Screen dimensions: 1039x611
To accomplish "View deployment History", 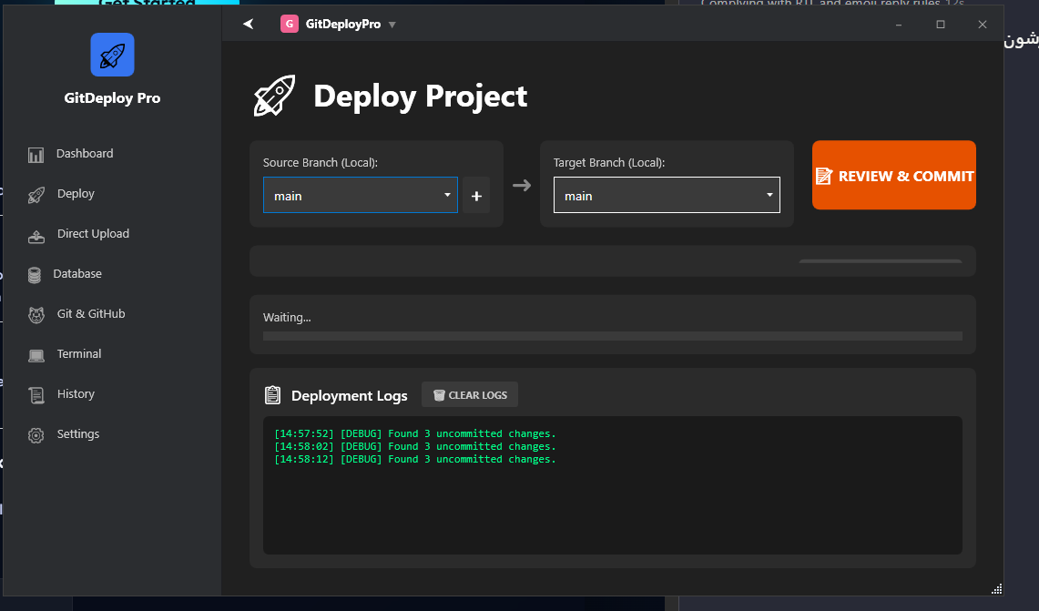I will [x=76, y=393].
